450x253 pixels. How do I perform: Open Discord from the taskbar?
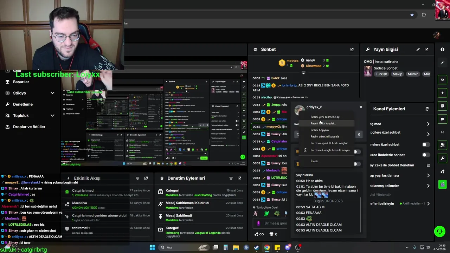[x=288, y=247]
